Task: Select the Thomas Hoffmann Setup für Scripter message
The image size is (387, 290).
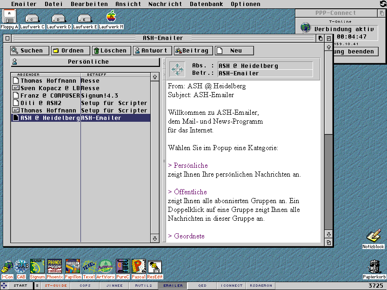Action: click(x=81, y=110)
